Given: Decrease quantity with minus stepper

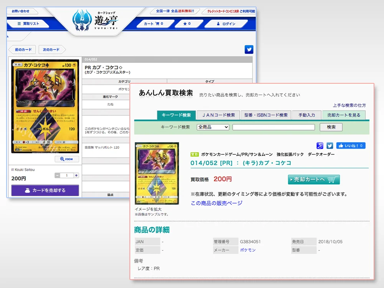Looking at the screenshot, I should point(57,175).
